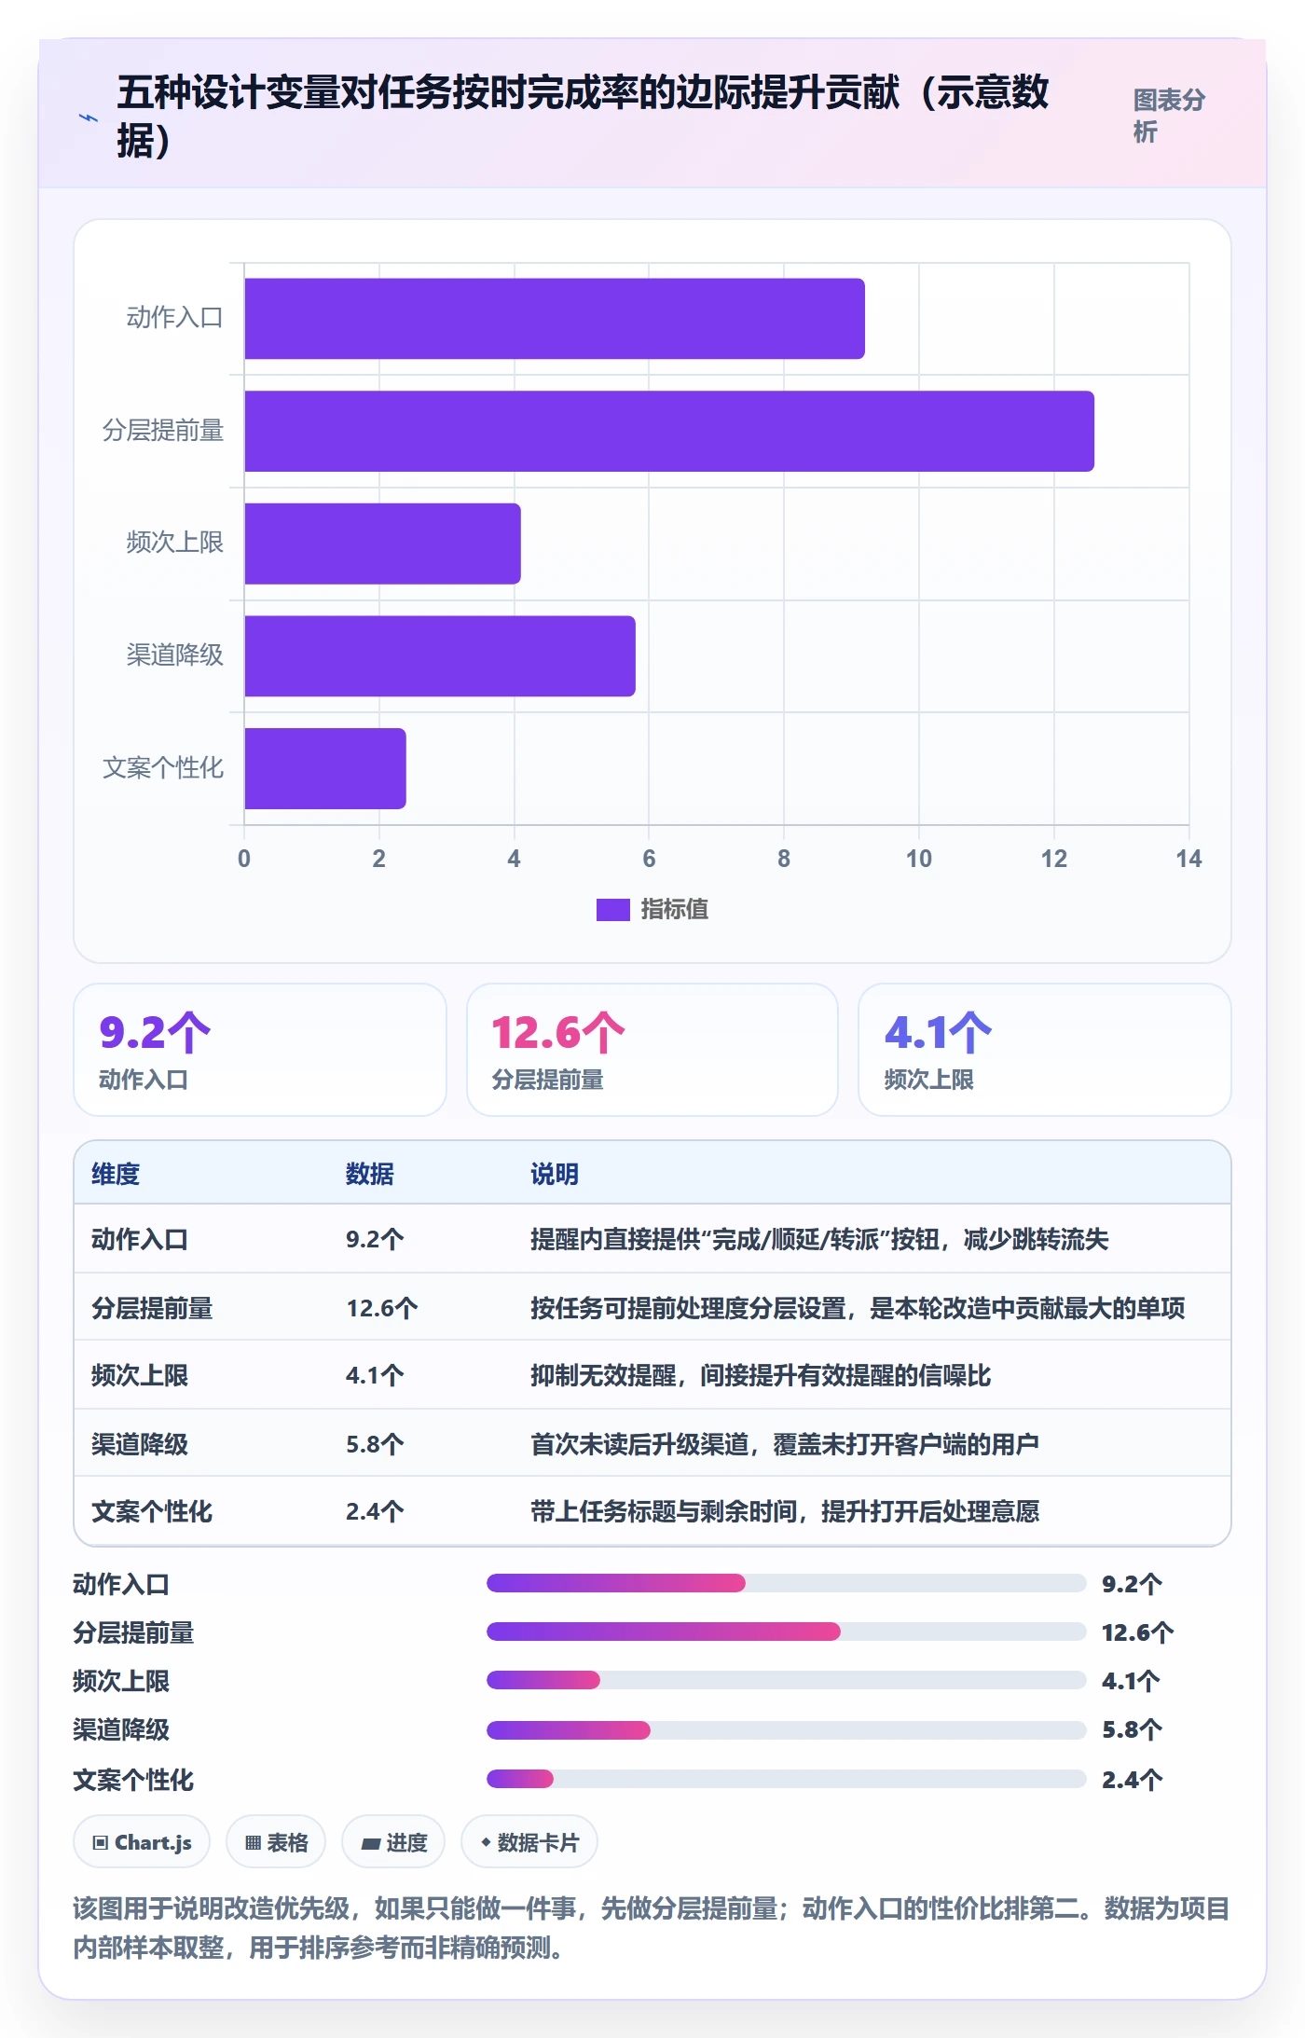Click the 表格 tag chip
Image resolution: width=1305 pixels, height=2038 pixels.
pyautogui.click(x=276, y=1842)
